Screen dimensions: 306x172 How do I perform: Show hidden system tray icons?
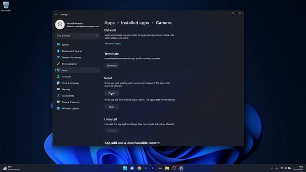tap(272, 168)
